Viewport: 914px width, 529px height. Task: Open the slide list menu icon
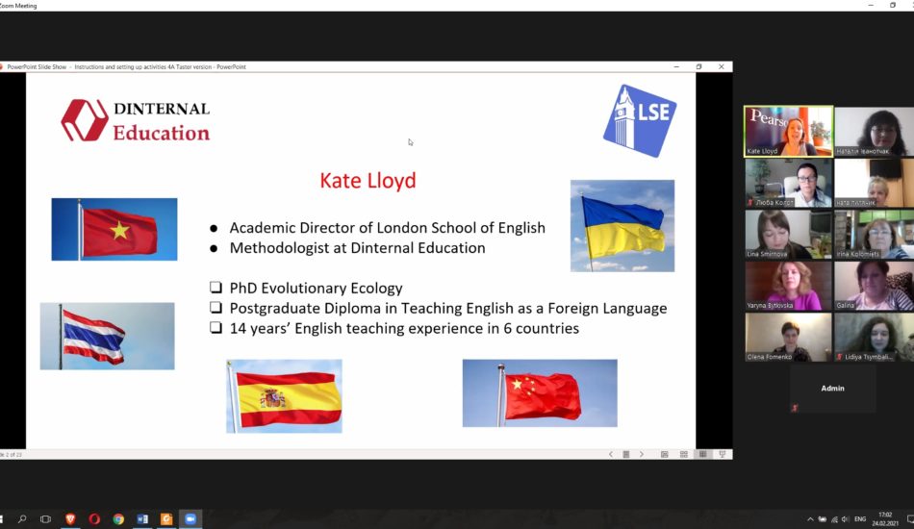tap(625, 454)
